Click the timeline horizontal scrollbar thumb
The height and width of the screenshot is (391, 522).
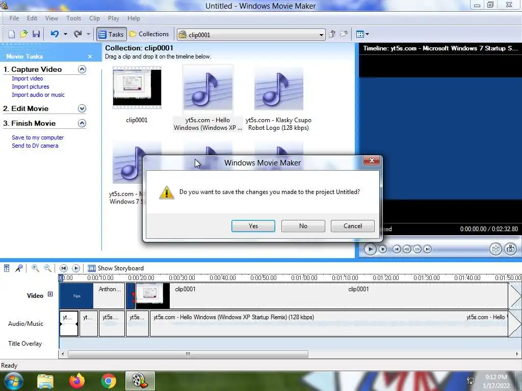click(x=188, y=354)
